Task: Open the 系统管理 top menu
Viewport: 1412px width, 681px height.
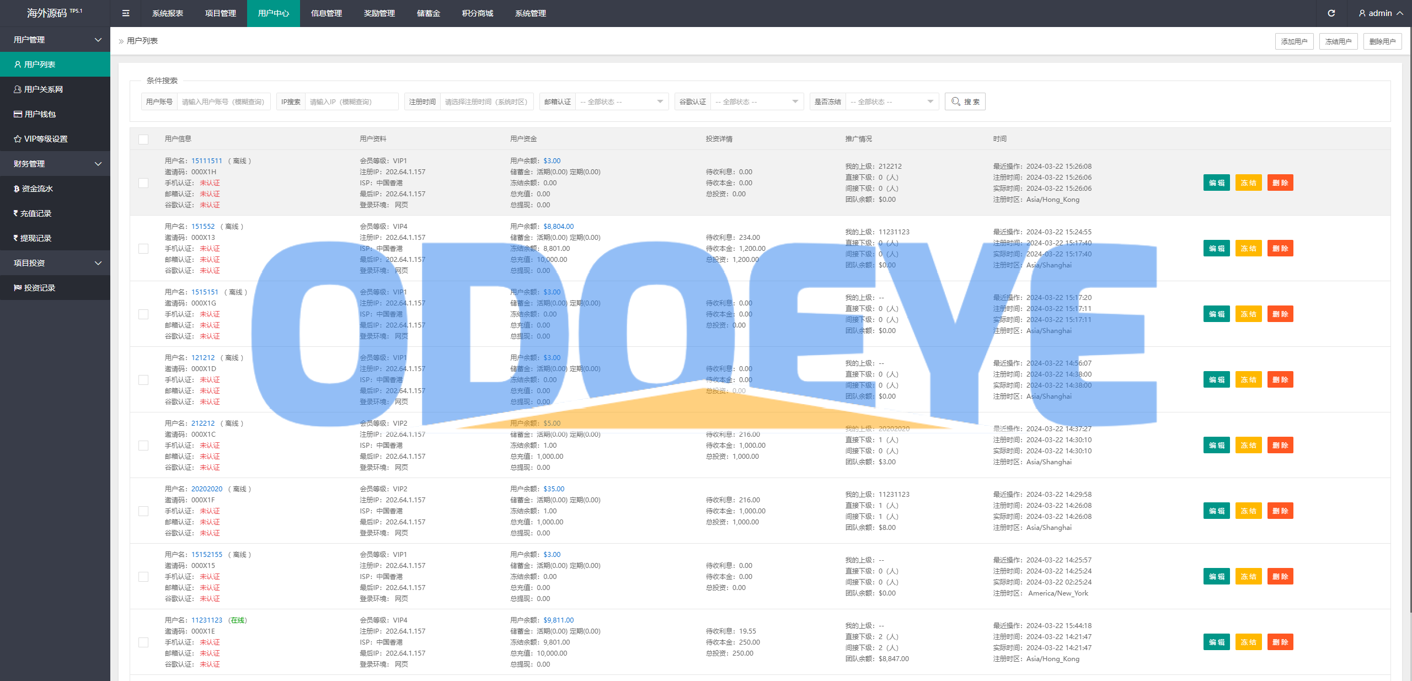Action: (x=531, y=13)
